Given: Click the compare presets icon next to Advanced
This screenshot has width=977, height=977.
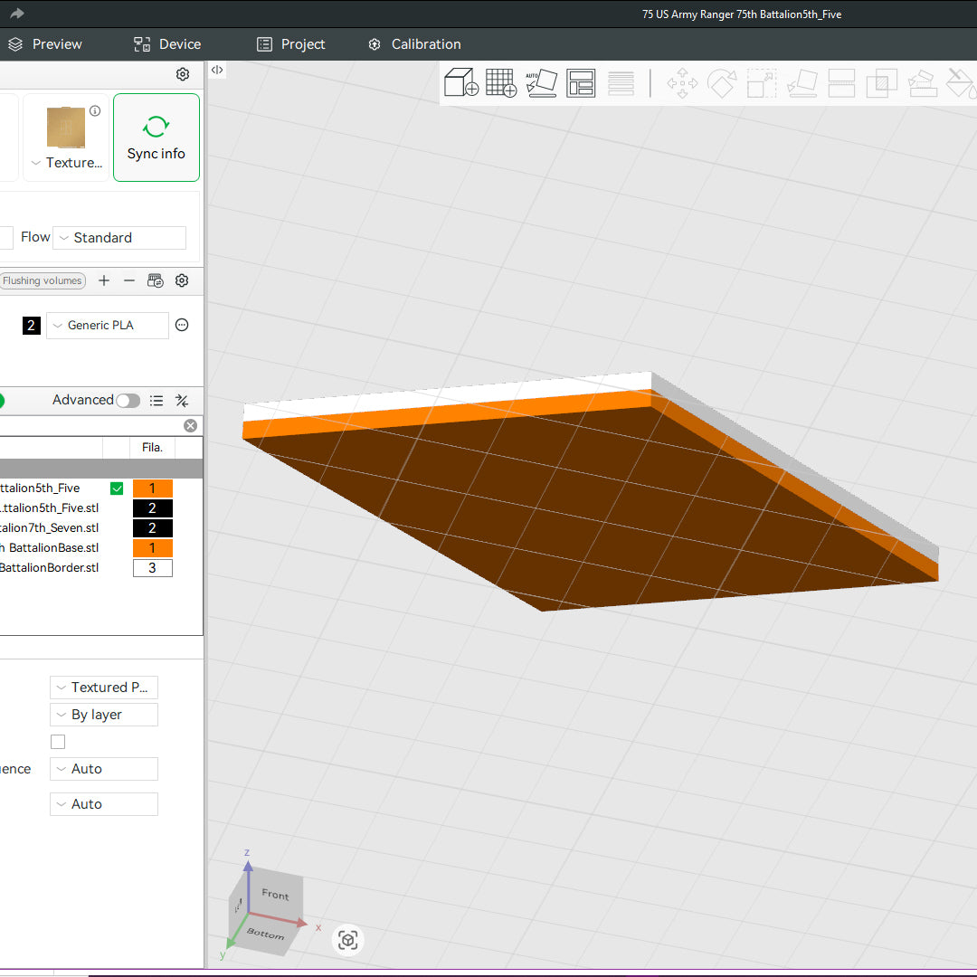Looking at the screenshot, I should [182, 401].
